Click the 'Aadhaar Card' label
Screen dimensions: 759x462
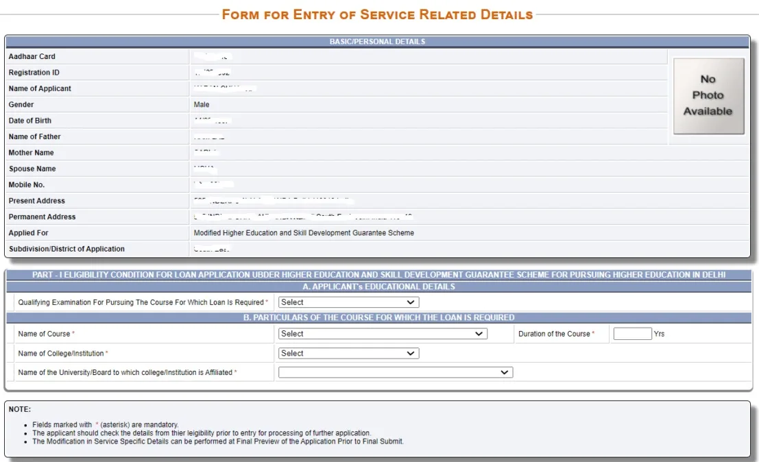point(32,57)
